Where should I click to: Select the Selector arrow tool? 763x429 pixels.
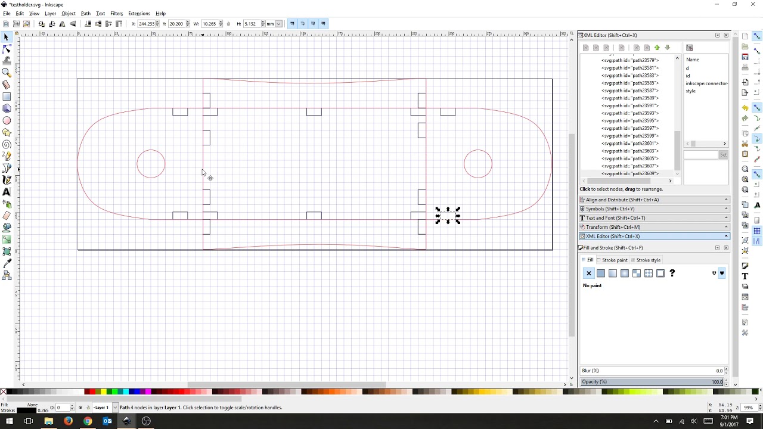[7, 37]
